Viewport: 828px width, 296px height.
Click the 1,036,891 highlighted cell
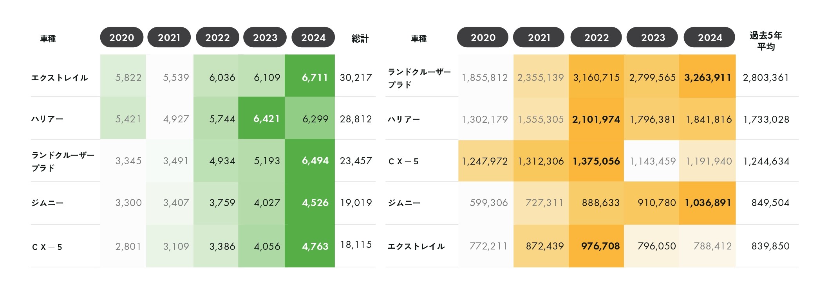[707, 203]
